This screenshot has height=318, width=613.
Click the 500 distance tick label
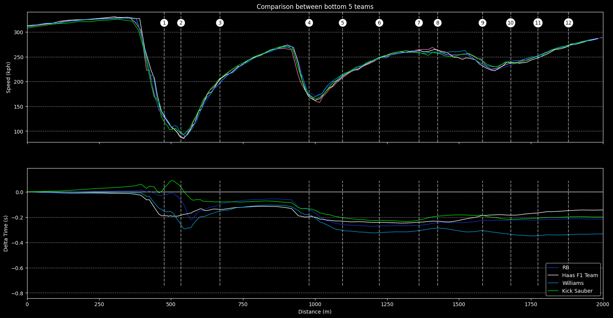(x=171, y=304)
